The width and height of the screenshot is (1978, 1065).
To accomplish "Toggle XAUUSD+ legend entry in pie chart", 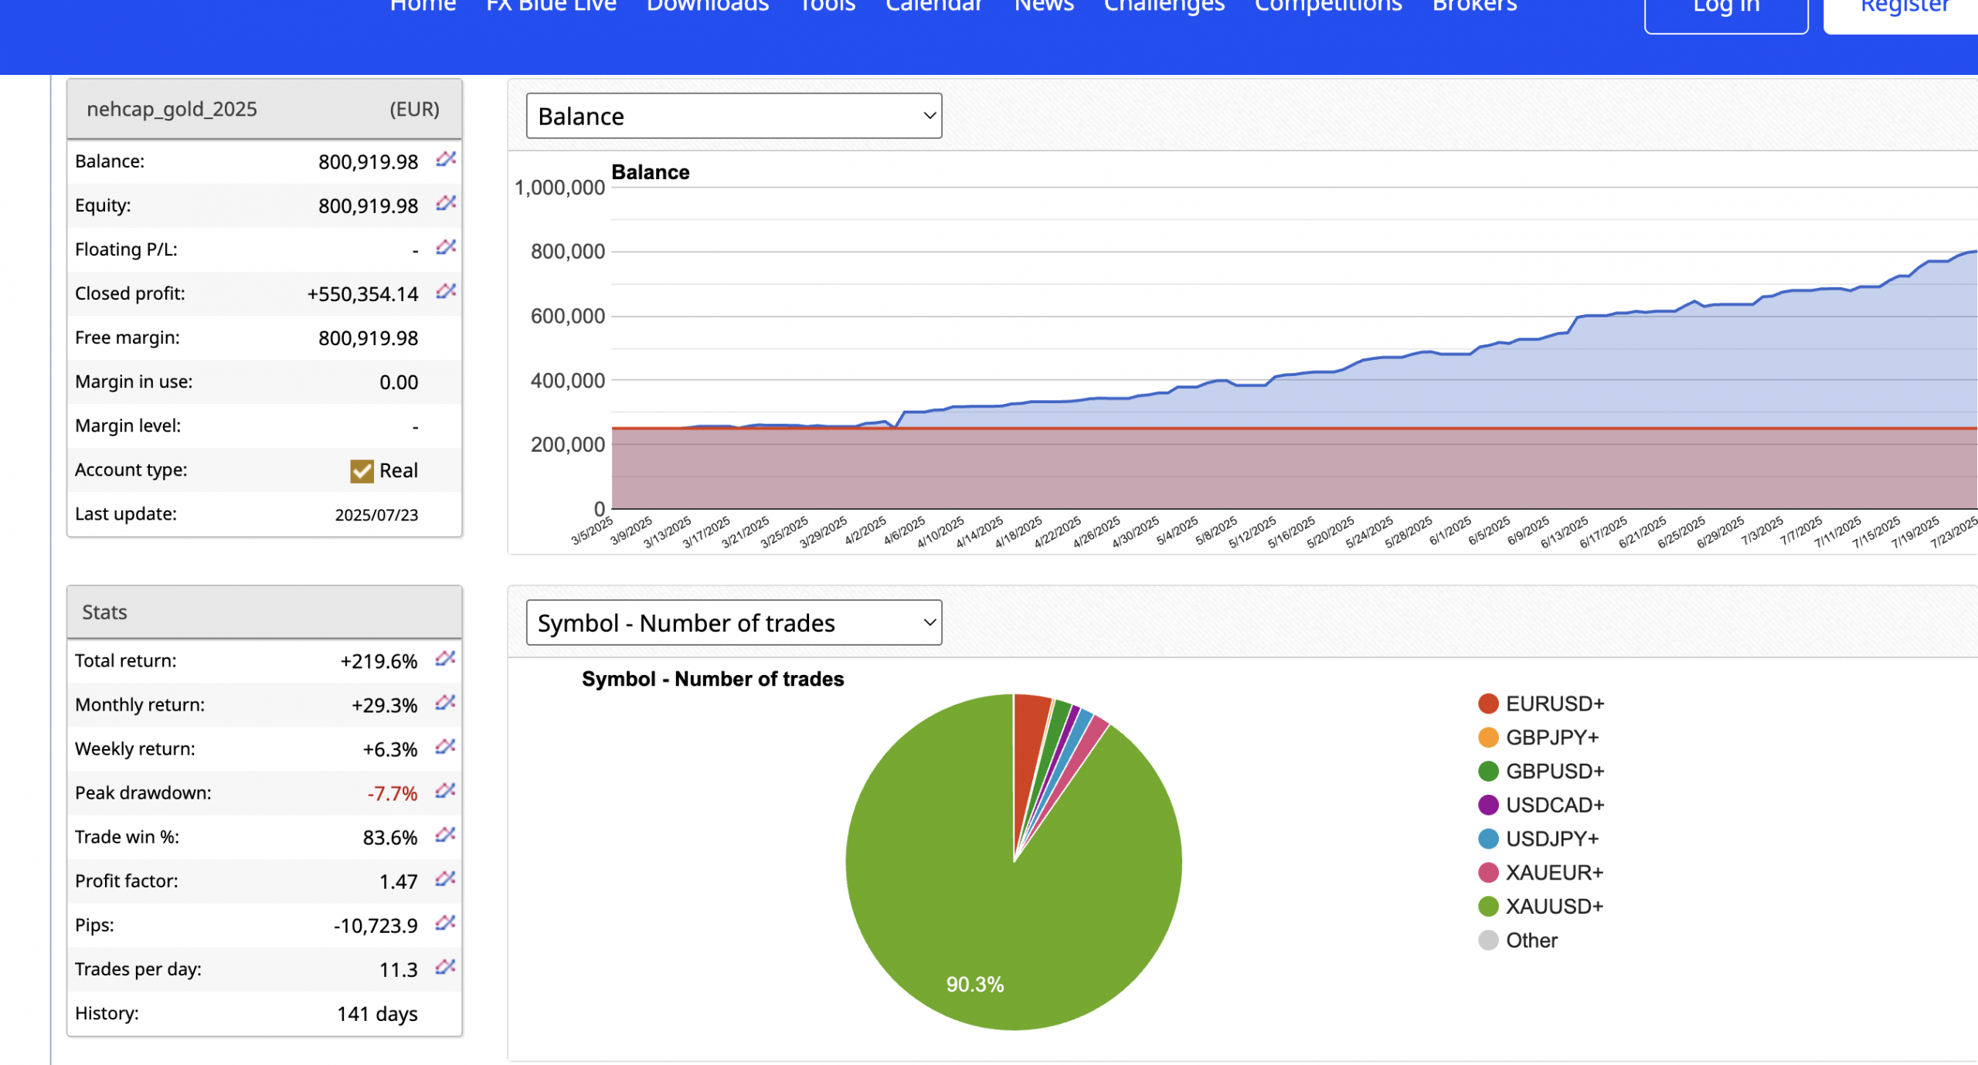I will (1554, 907).
